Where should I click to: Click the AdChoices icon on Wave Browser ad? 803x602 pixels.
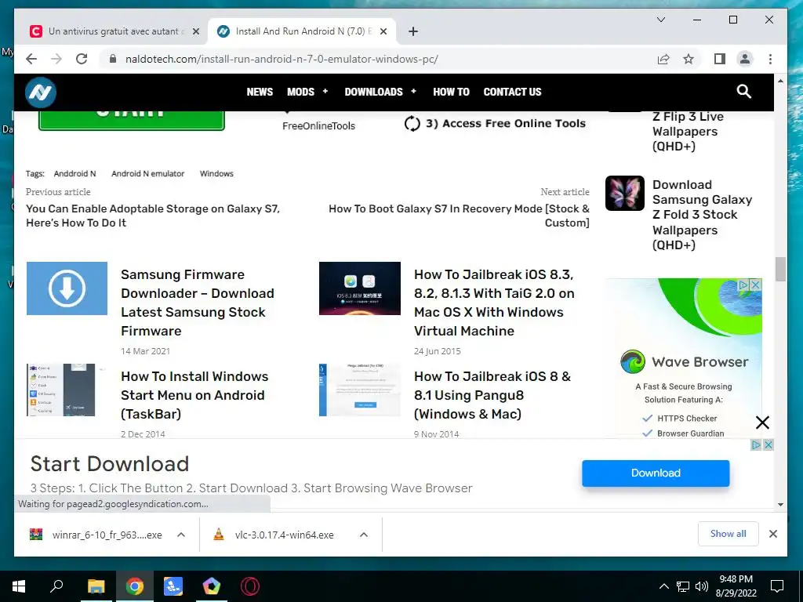point(744,285)
